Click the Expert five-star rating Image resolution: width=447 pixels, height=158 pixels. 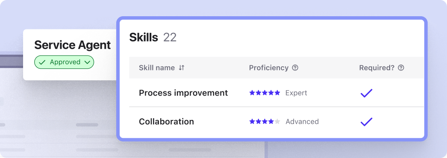[x=265, y=93]
